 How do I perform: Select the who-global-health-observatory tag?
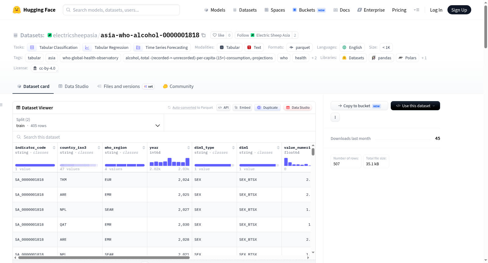coord(90,58)
